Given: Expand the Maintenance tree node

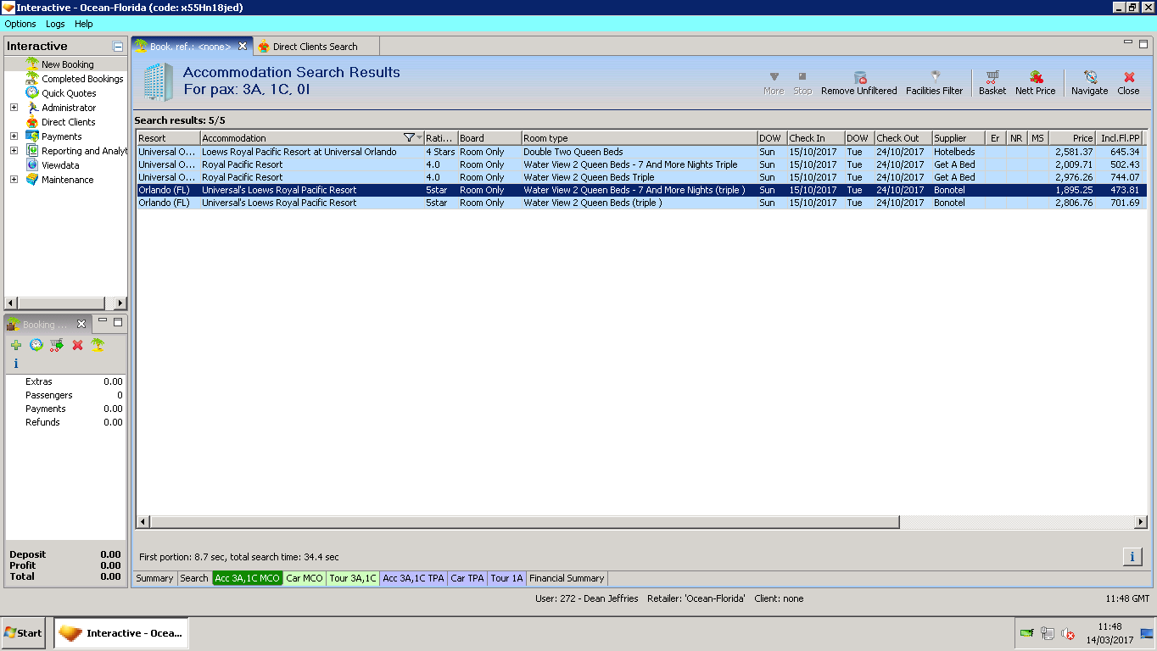Looking at the screenshot, I should point(14,180).
